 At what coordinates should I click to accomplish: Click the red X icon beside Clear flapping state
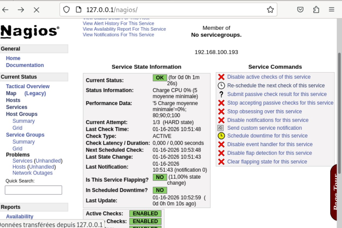pos(221,162)
